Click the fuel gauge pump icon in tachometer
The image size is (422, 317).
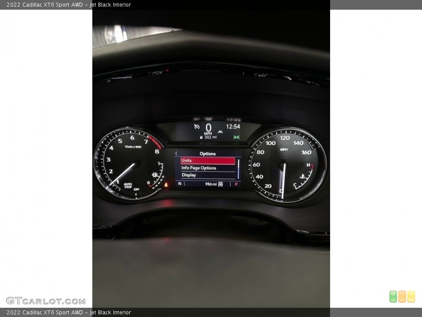pos(154,175)
